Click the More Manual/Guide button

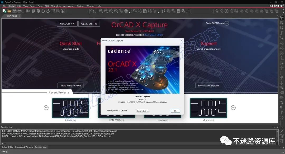pos(71,85)
